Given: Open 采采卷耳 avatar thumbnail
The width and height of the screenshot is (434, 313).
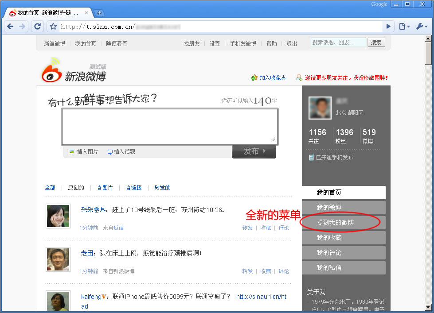Looking at the screenshot, I should 58,216.
